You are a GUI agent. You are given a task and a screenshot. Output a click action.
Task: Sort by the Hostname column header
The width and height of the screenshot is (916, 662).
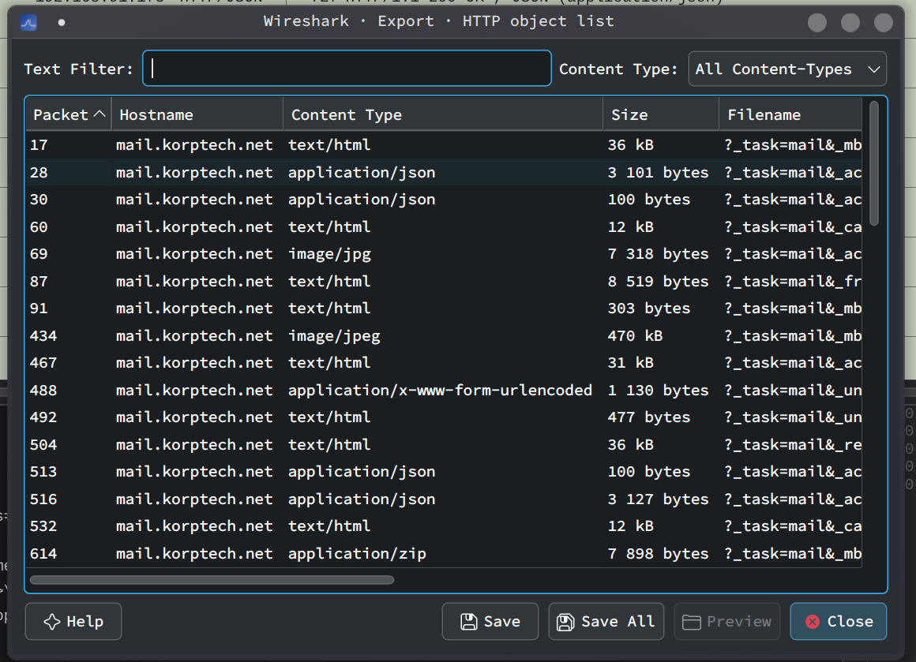(197, 114)
